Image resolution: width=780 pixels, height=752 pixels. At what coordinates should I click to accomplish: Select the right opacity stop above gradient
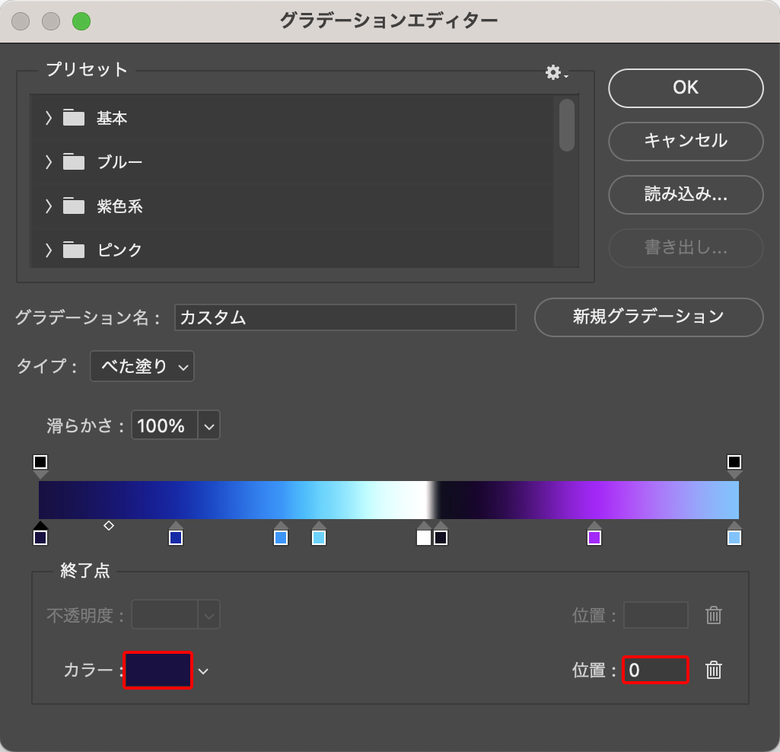[734, 463]
